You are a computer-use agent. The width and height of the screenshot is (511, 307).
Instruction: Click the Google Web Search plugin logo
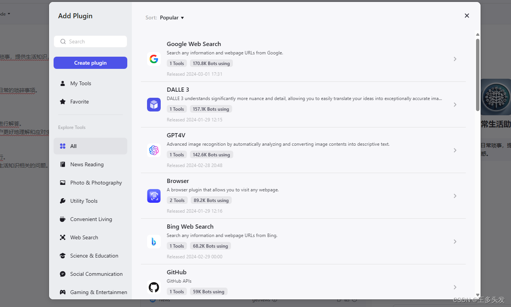coord(154,59)
